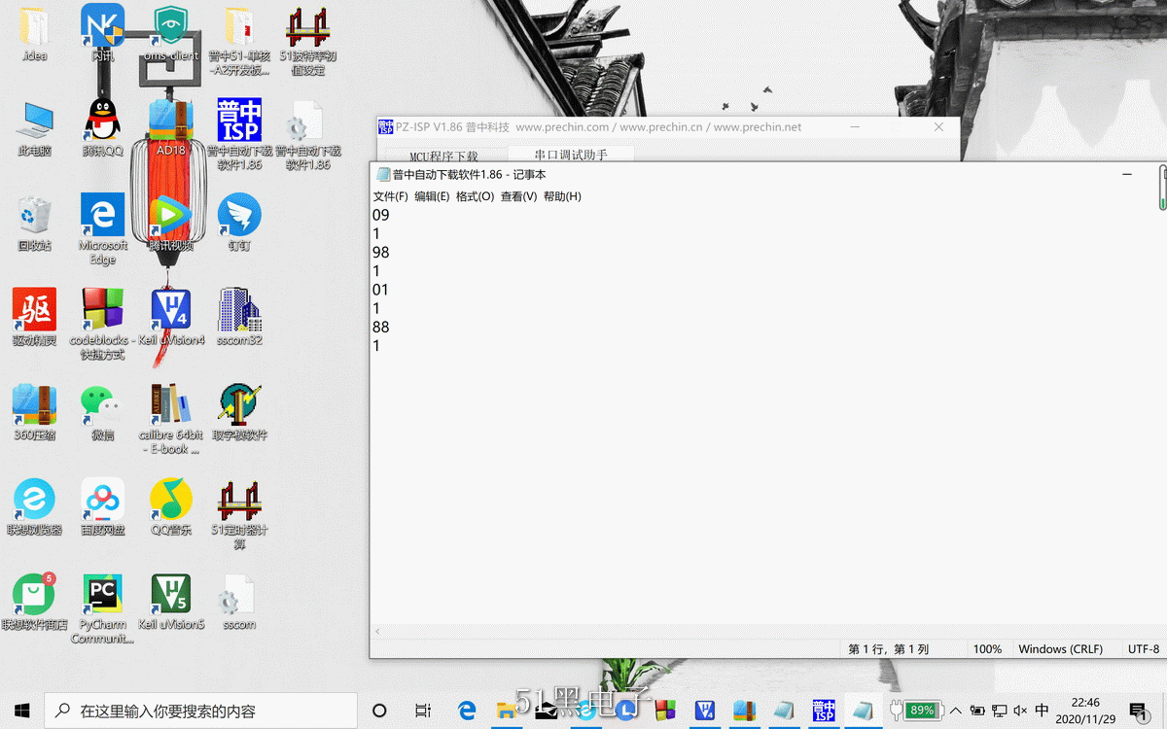Screen dimensions: 1167x729
Task: Open the Recycle Bin (回收站) icon
Action: pyautogui.click(x=34, y=216)
